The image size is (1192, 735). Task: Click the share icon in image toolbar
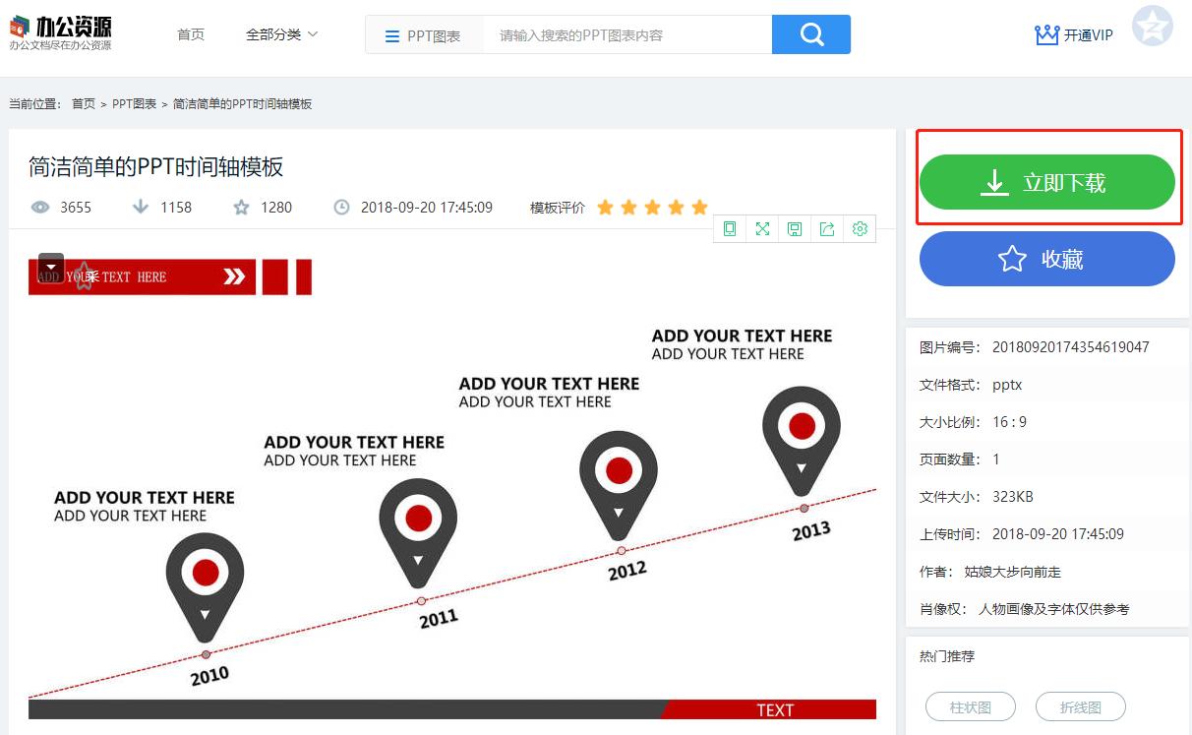click(827, 229)
